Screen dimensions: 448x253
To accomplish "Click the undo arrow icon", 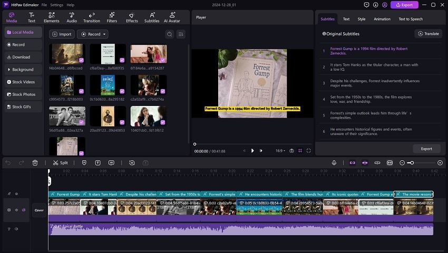I will 8,163.
